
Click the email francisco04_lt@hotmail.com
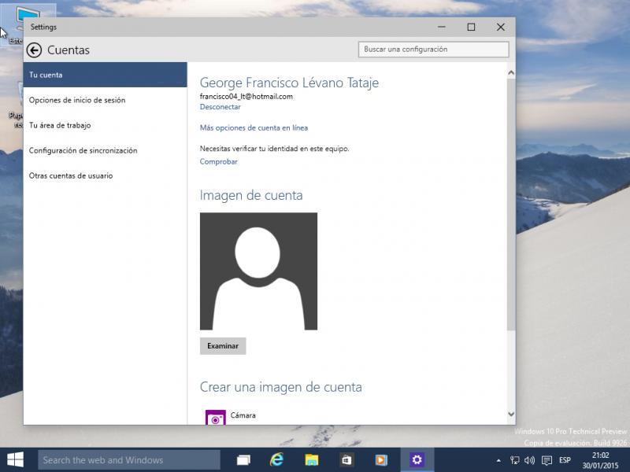tap(246, 96)
